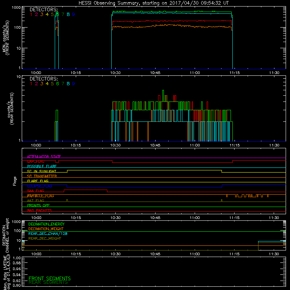Image resolution: width=290 pixels, height=290 pixels.
Task: Click the 11:00 tick under the Flags plot
Action: (x=195, y=218)
